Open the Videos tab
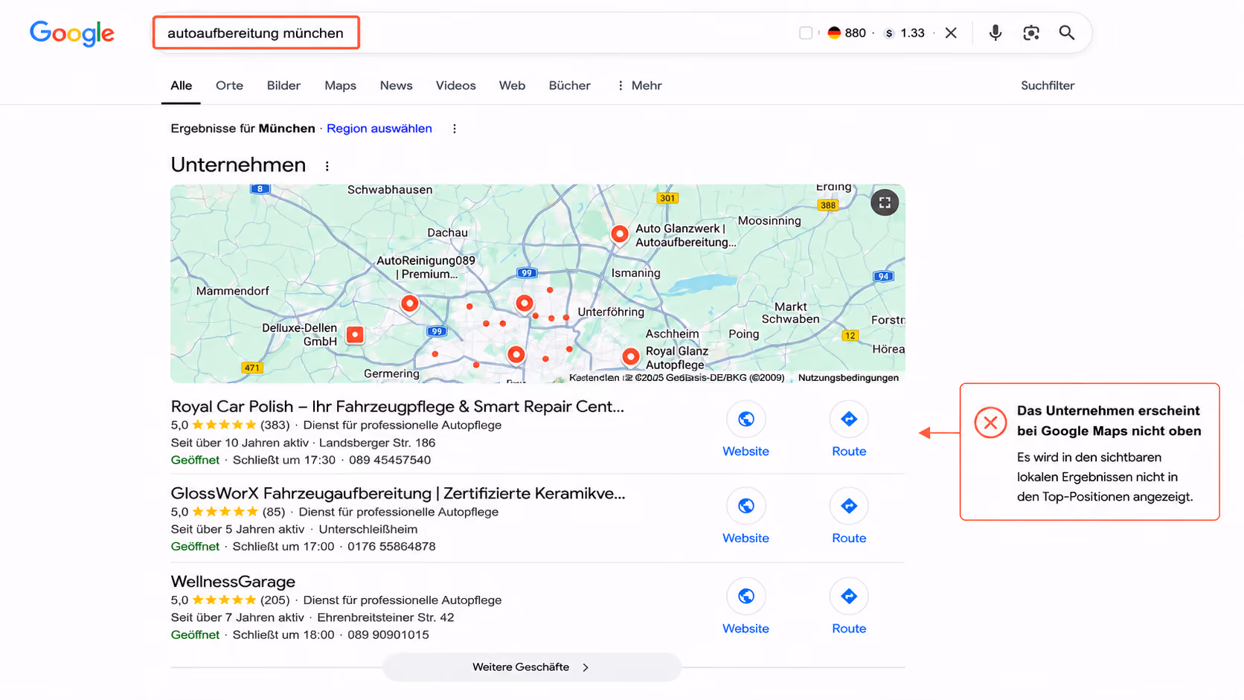This screenshot has width=1244, height=700. pos(455,86)
